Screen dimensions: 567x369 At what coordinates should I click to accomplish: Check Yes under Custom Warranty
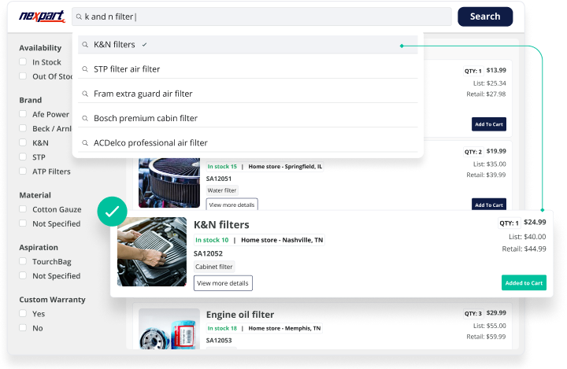(x=23, y=313)
